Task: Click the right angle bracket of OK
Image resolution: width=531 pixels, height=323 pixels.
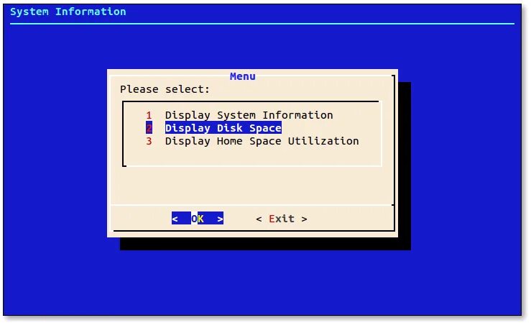Action: [x=220, y=219]
